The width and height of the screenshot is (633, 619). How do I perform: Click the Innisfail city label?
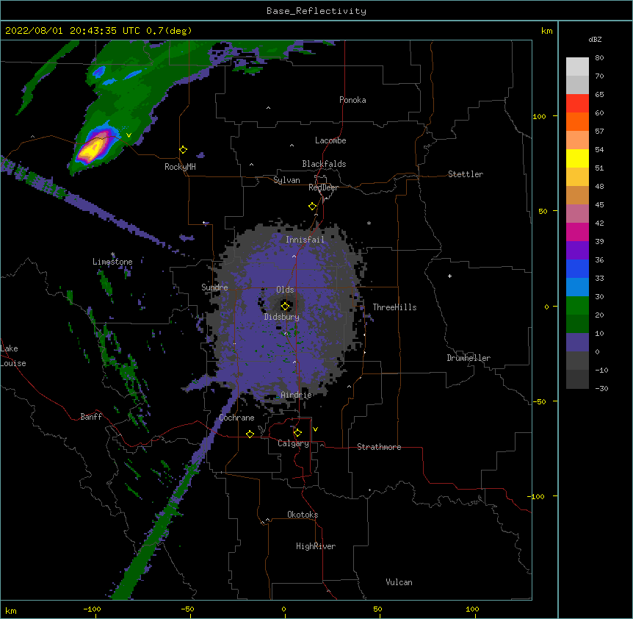[305, 240]
